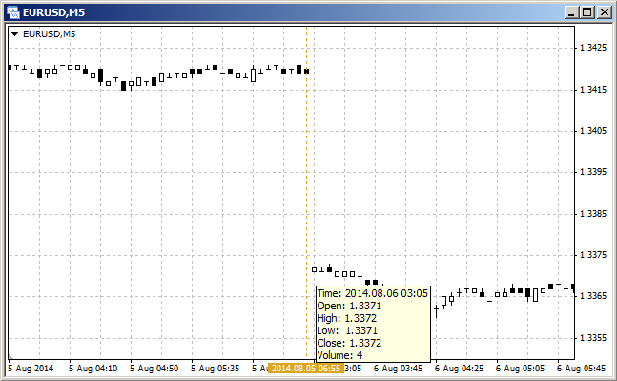
Task: Click the candle tooltip showing Volume: 4
Action: point(373,324)
